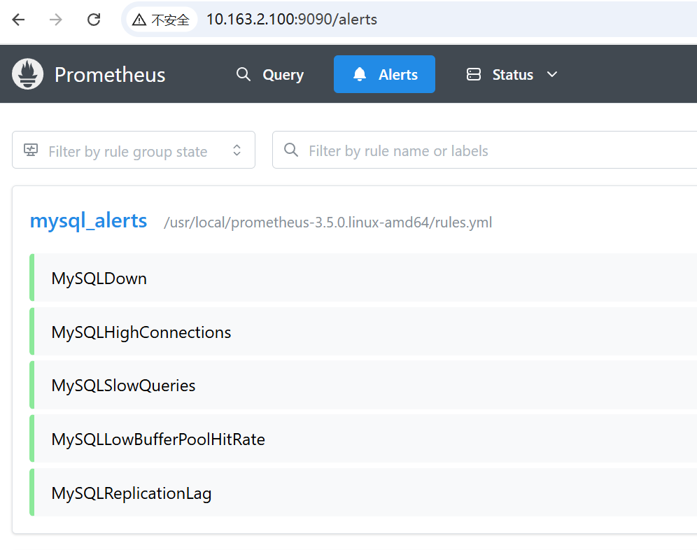Click the monitor icon in state filter
The height and width of the screenshot is (550, 697).
(x=31, y=150)
